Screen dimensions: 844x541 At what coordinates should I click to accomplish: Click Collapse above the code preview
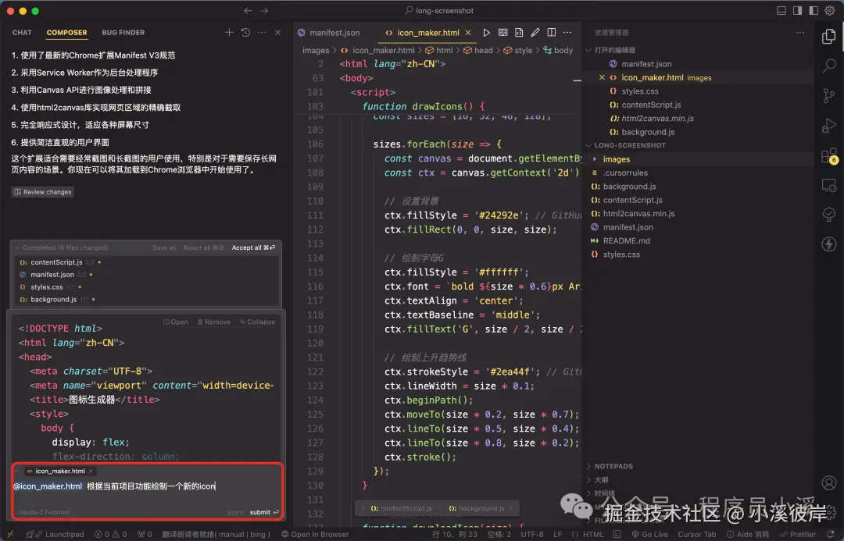(x=257, y=322)
